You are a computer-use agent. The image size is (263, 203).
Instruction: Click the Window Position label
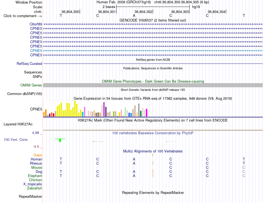coord(29,2)
